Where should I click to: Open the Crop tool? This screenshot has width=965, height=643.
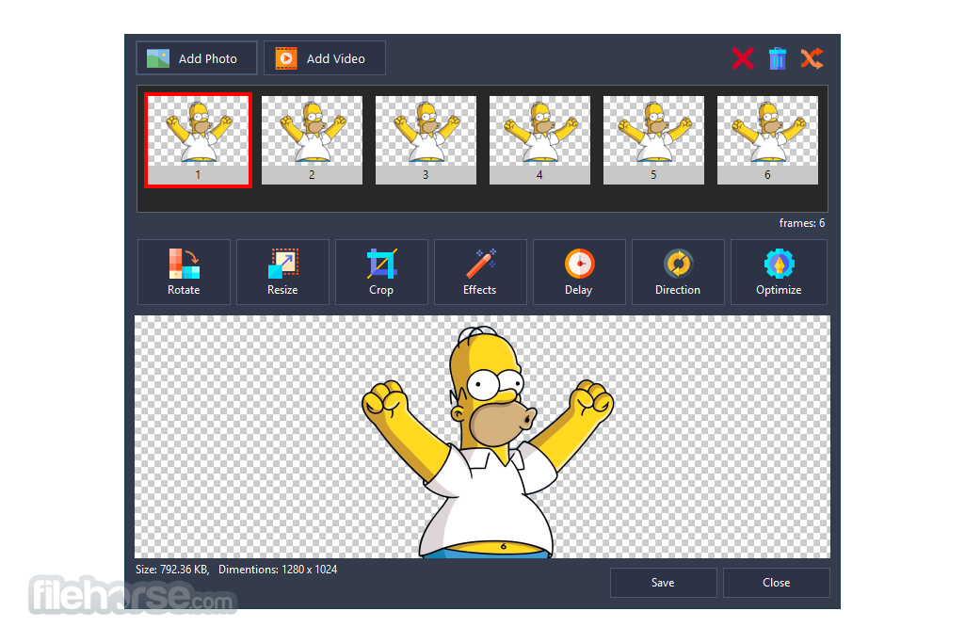click(x=381, y=272)
